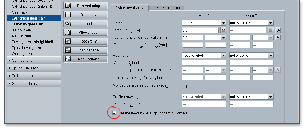Select Worm gears in the module list
Viewport: 304px width, 128px height.
click(x=22, y=54)
